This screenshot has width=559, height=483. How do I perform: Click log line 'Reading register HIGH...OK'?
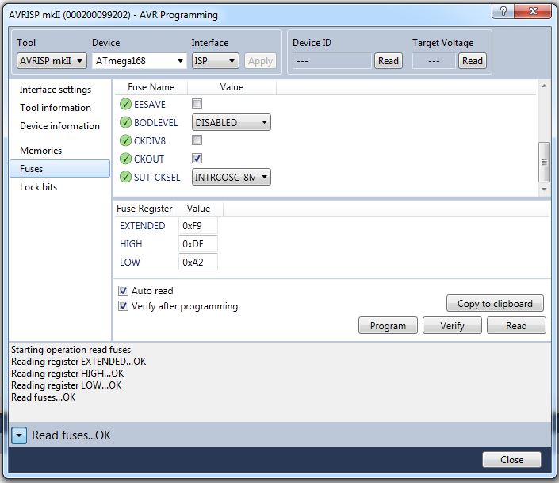coord(67,374)
